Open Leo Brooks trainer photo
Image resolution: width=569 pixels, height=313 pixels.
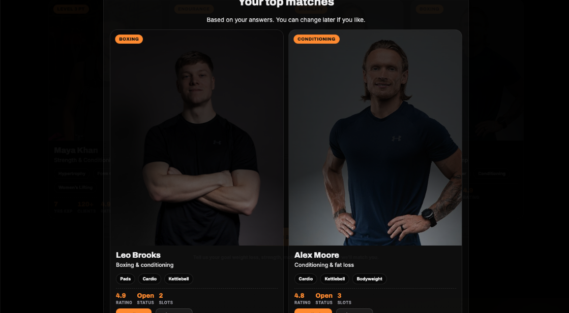coord(197,142)
